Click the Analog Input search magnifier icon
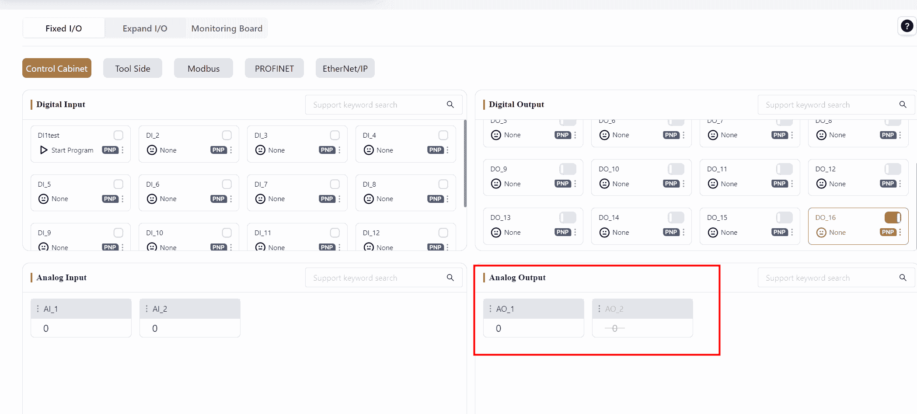917x414 pixels. pos(450,278)
